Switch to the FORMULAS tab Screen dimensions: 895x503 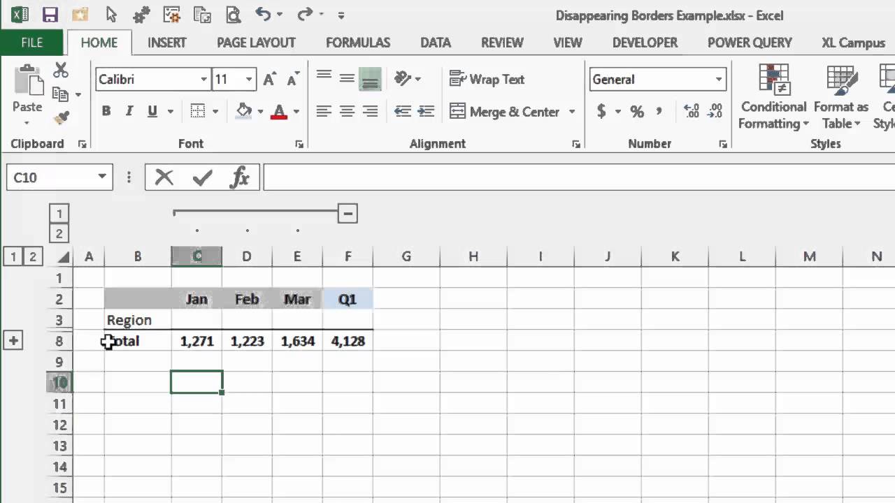pyautogui.click(x=358, y=43)
